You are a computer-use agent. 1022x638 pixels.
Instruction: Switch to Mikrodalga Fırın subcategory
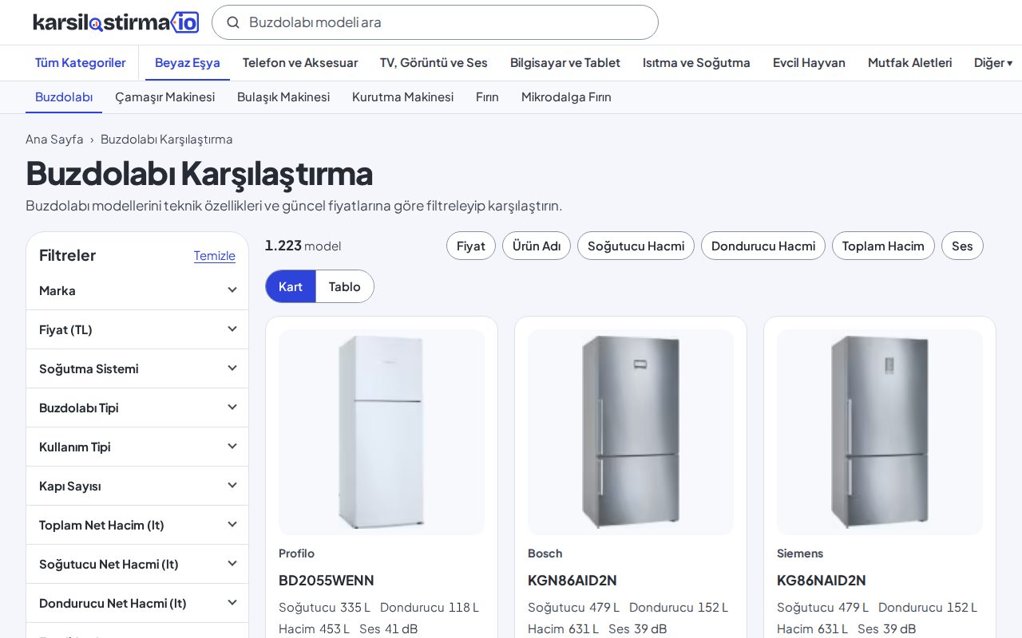[x=566, y=96]
